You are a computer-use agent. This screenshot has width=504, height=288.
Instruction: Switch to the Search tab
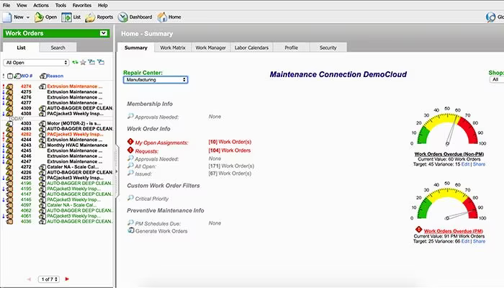tap(58, 48)
